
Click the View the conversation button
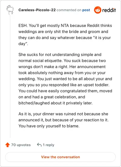point(60,157)
